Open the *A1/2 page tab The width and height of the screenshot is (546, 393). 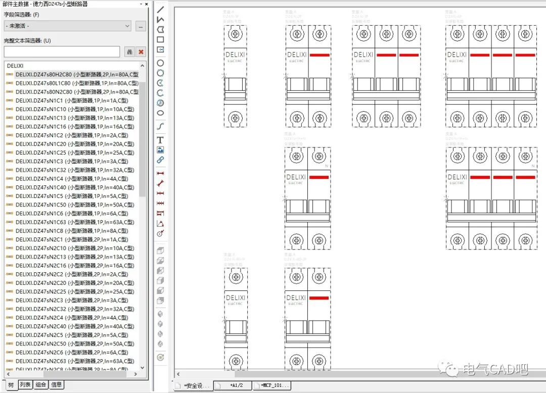233,385
